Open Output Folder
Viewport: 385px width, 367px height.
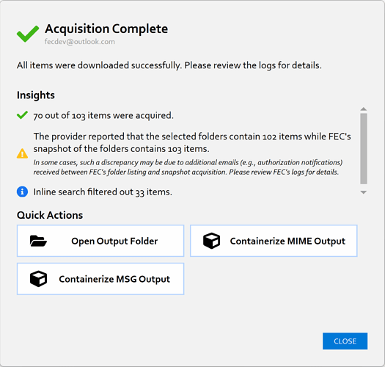coord(100,241)
